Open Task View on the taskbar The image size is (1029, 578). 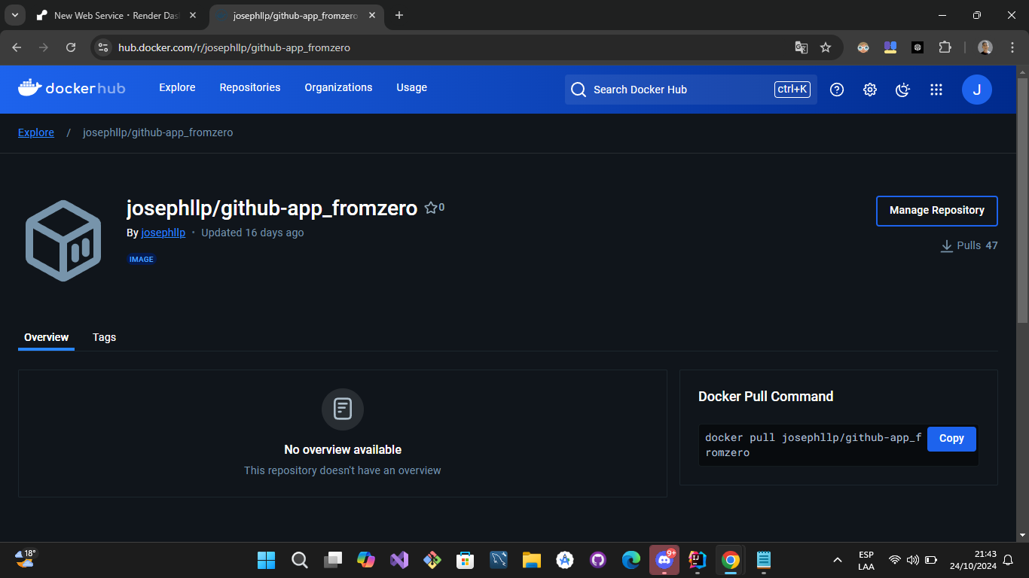(x=332, y=560)
